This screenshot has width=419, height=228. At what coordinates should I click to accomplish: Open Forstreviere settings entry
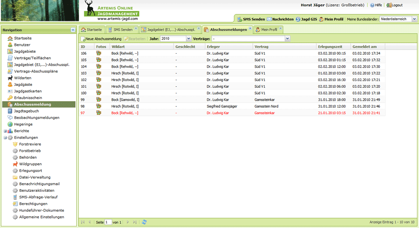(30, 144)
